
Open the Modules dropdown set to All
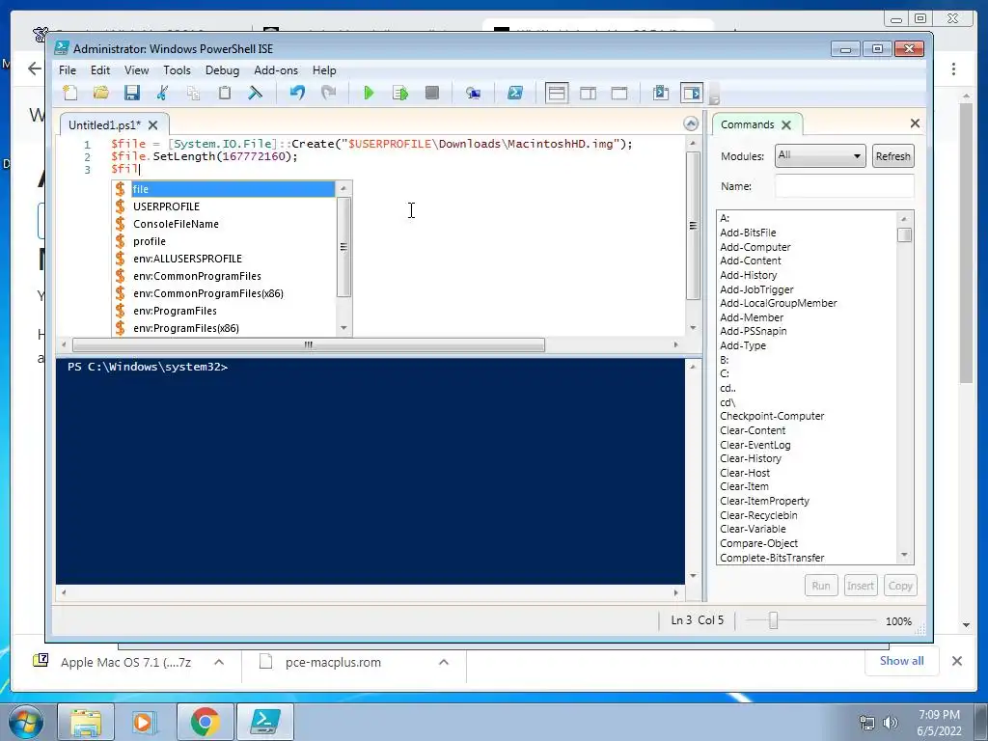(x=819, y=155)
